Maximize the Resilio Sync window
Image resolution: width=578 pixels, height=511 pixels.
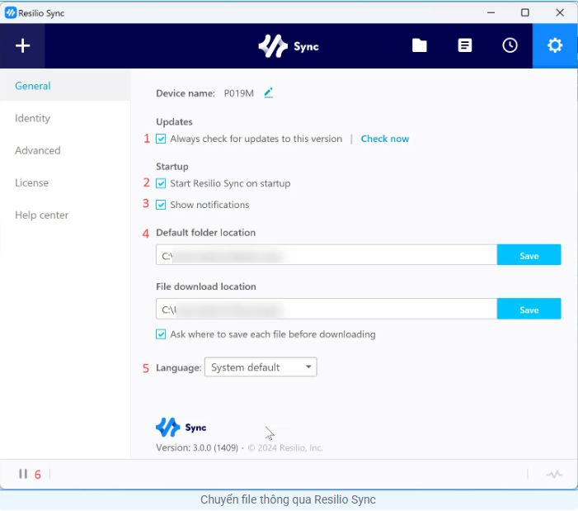pos(525,12)
